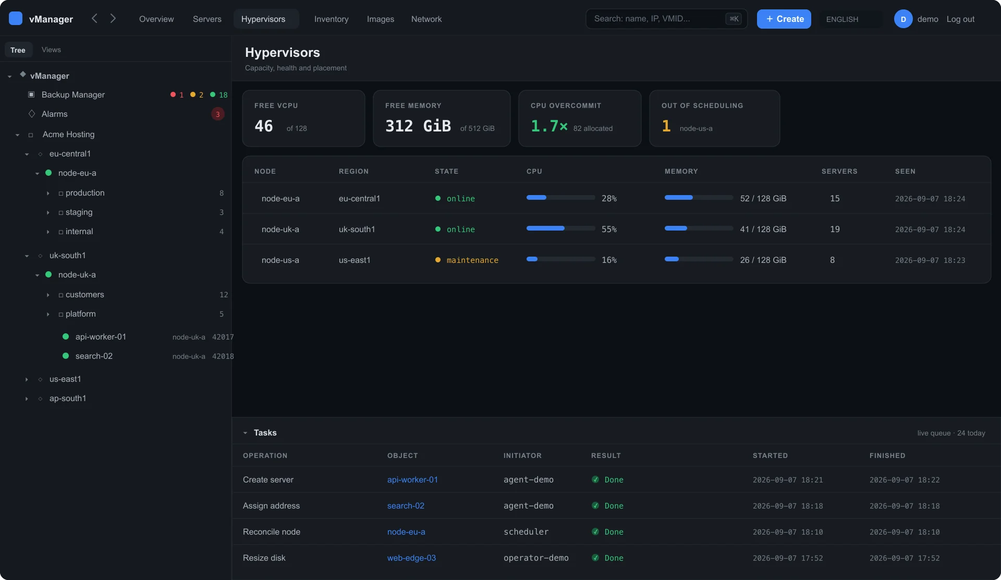The image size is (1001, 580).
Task: Click status dot of api-worker-01
Action: pos(66,336)
